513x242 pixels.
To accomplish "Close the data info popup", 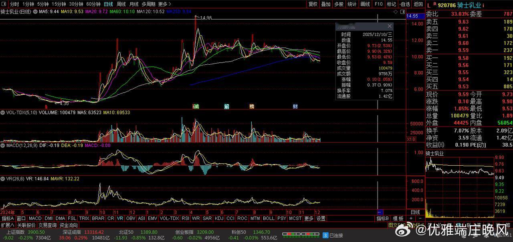I will (x=389, y=26).
